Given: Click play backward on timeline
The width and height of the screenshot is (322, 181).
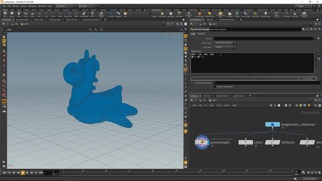Looking at the screenshot, I should (18, 173).
